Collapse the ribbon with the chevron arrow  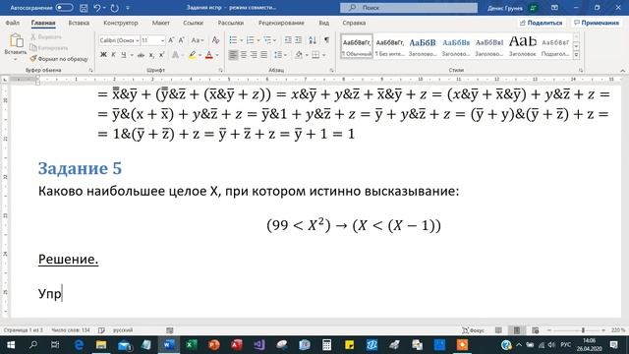point(622,70)
